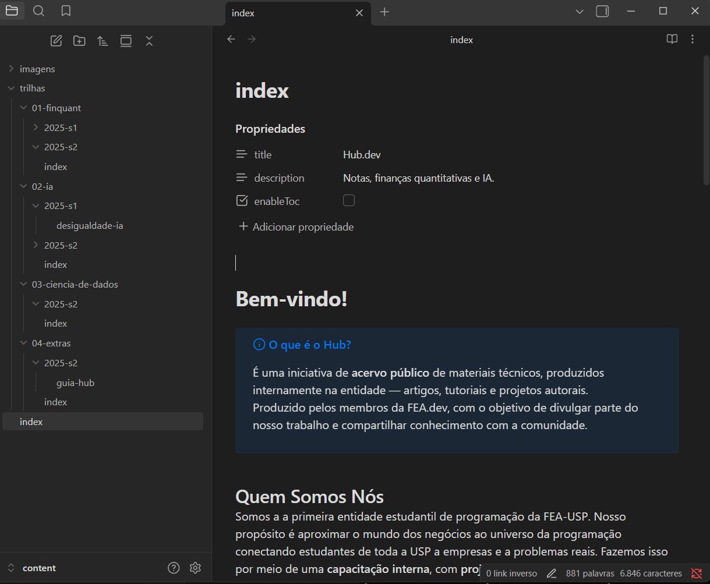Open the Bookmarks panel

(x=65, y=10)
